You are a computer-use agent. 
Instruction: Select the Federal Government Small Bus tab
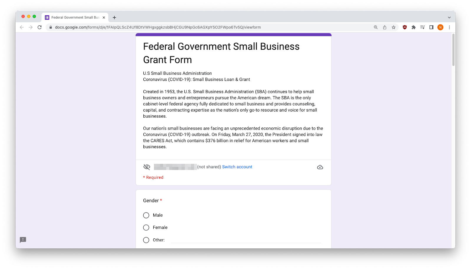tap(75, 17)
